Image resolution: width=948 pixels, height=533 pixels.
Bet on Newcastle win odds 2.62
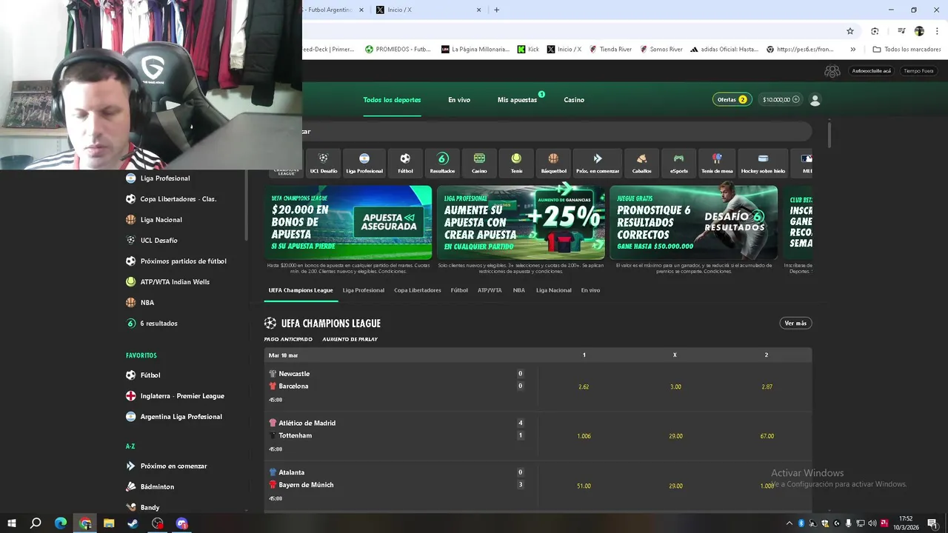click(584, 386)
